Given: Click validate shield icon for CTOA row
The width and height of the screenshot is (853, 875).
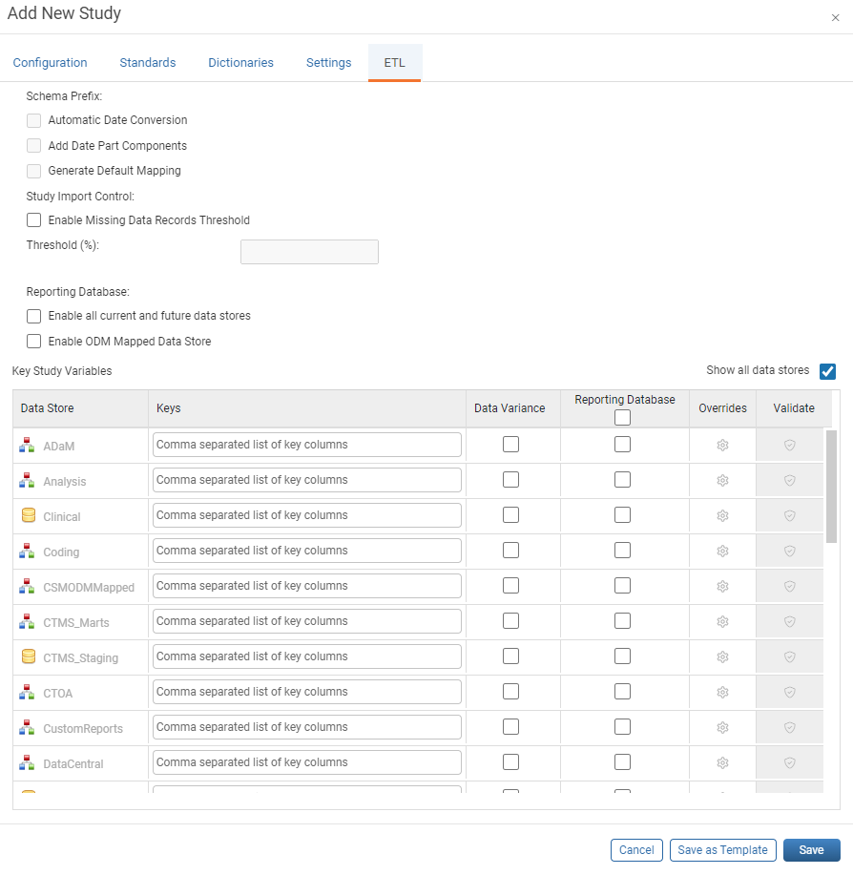Looking at the screenshot, I should point(789,693).
